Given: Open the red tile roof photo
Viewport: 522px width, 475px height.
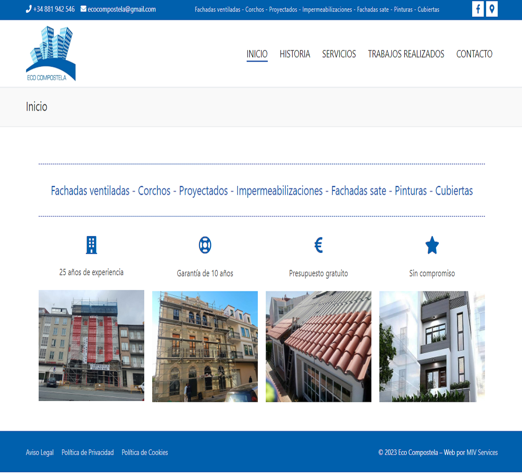Looking at the screenshot, I should [318, 346].
